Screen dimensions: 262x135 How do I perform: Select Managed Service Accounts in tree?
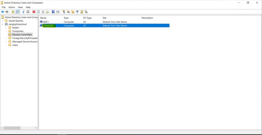point(25,42)
